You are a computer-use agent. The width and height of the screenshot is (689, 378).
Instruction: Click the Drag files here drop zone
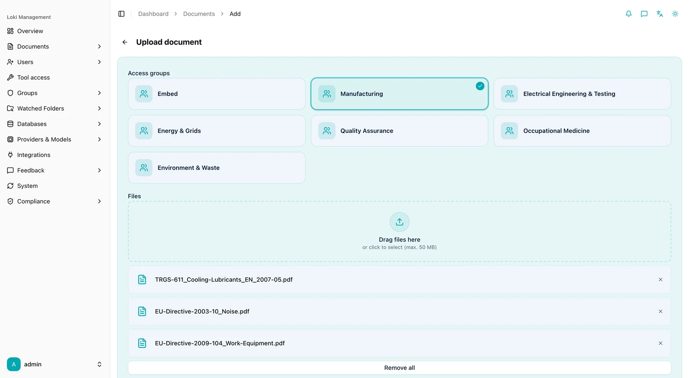pos(400,231)
